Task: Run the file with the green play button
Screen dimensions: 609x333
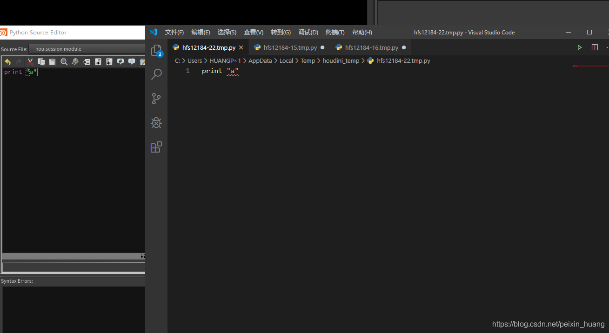Action: click(579, 47)
